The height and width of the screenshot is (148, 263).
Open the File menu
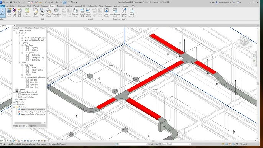(2, 6)
